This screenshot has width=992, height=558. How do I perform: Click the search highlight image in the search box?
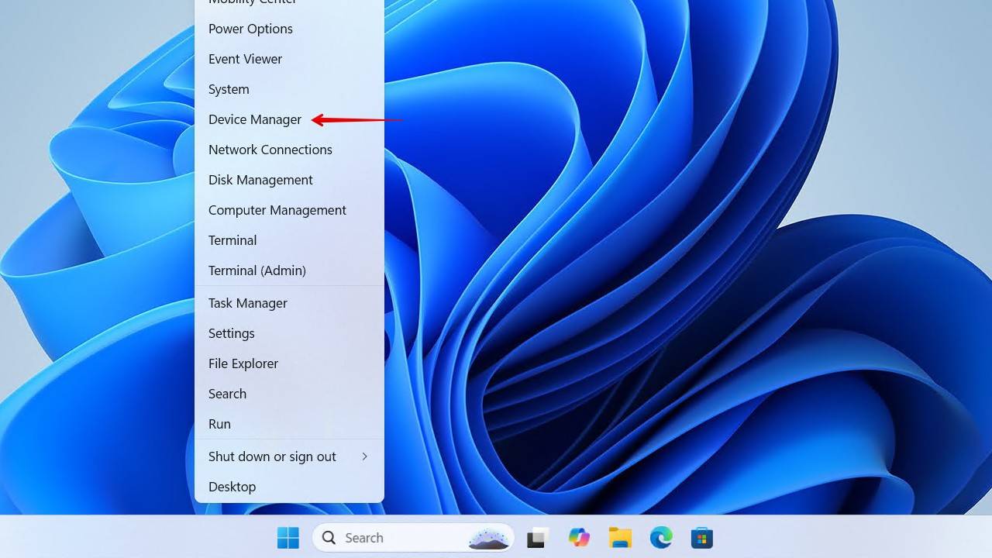click(x=489, y=539)
